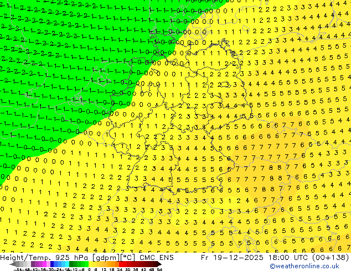351x271 pixels.
Task: Pick the yellow legend swatch
Action: [x=90, y=264]
